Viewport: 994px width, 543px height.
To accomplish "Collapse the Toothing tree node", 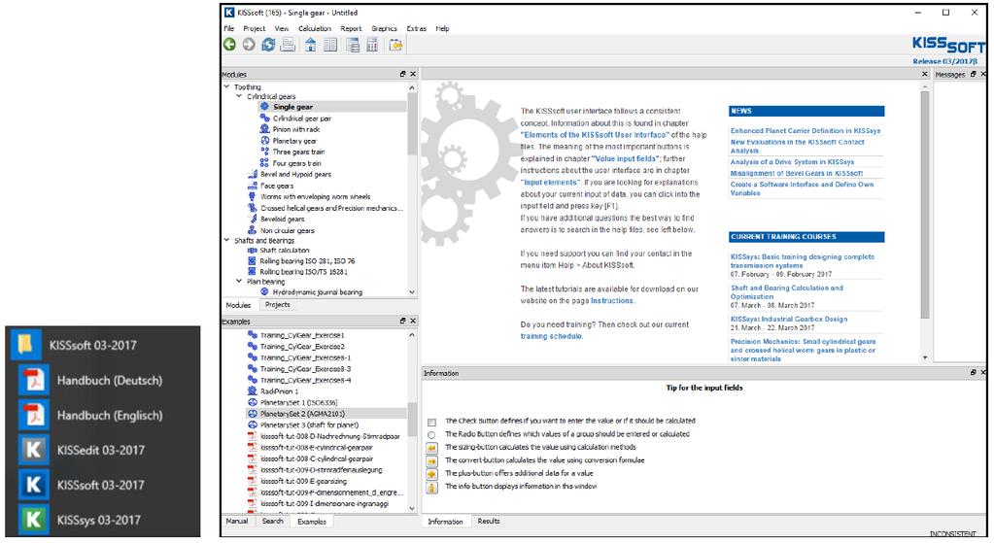I will tap(227, 86).
